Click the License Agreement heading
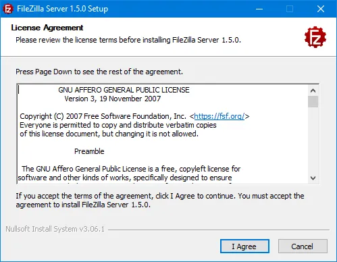This screenshot has width=337, height=262. 47,28
